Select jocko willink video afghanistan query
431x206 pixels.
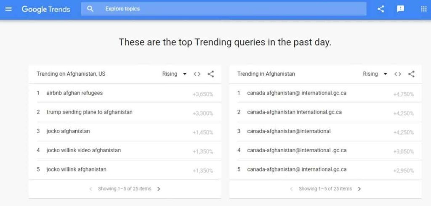tap(84, 150)
